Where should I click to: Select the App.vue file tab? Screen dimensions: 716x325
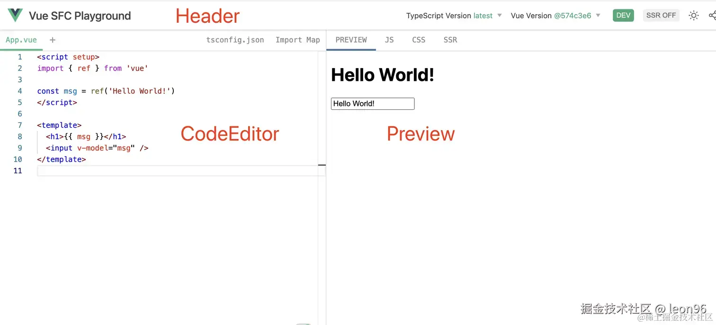[x=21, y=40]
